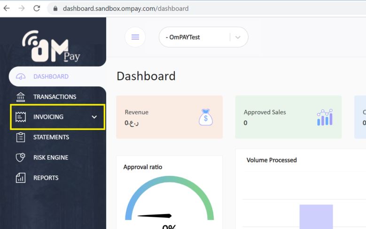
Task: Click the Risk Engine shield icon
Action: coord(20,157)
